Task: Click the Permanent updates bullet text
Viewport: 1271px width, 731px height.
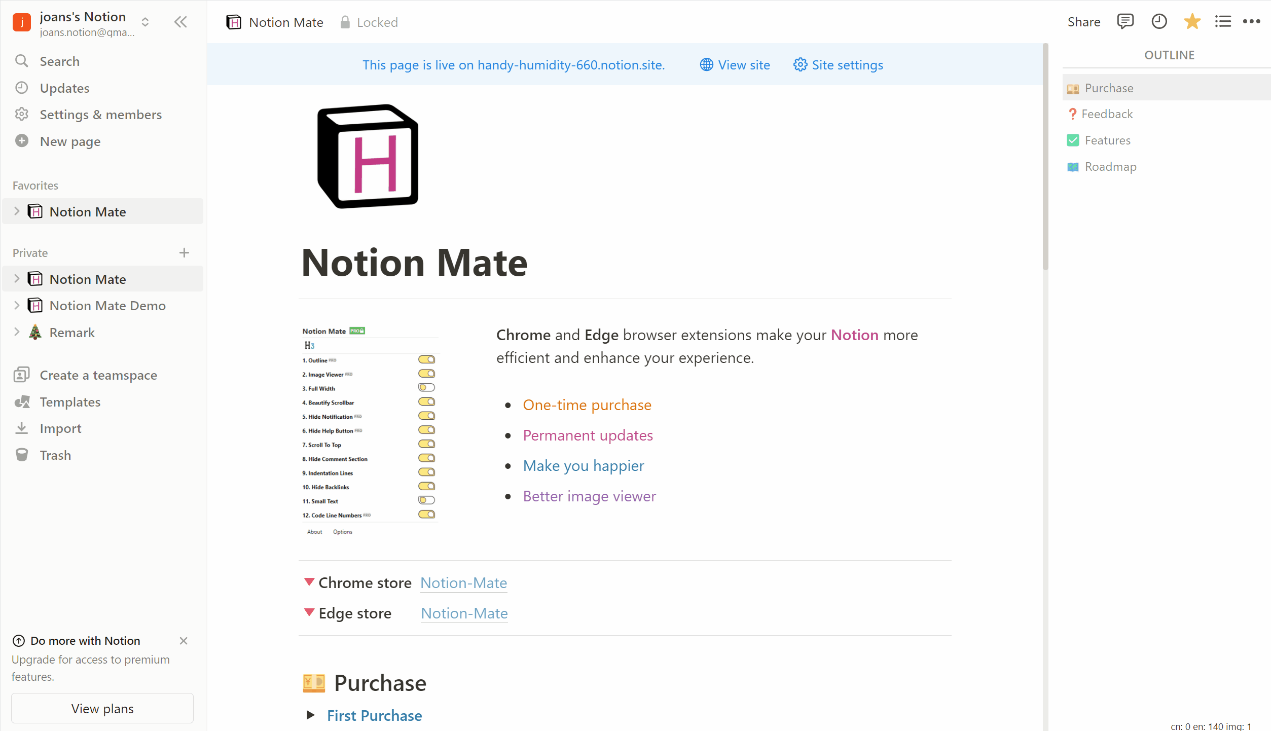Action: [588, 435]
